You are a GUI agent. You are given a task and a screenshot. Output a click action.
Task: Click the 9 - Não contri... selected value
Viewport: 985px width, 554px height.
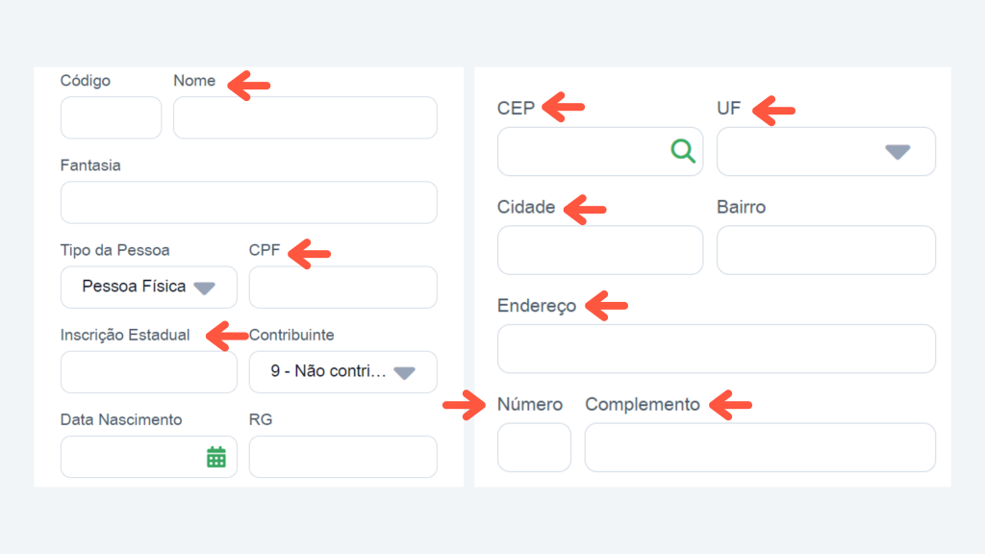pos(328,371)
